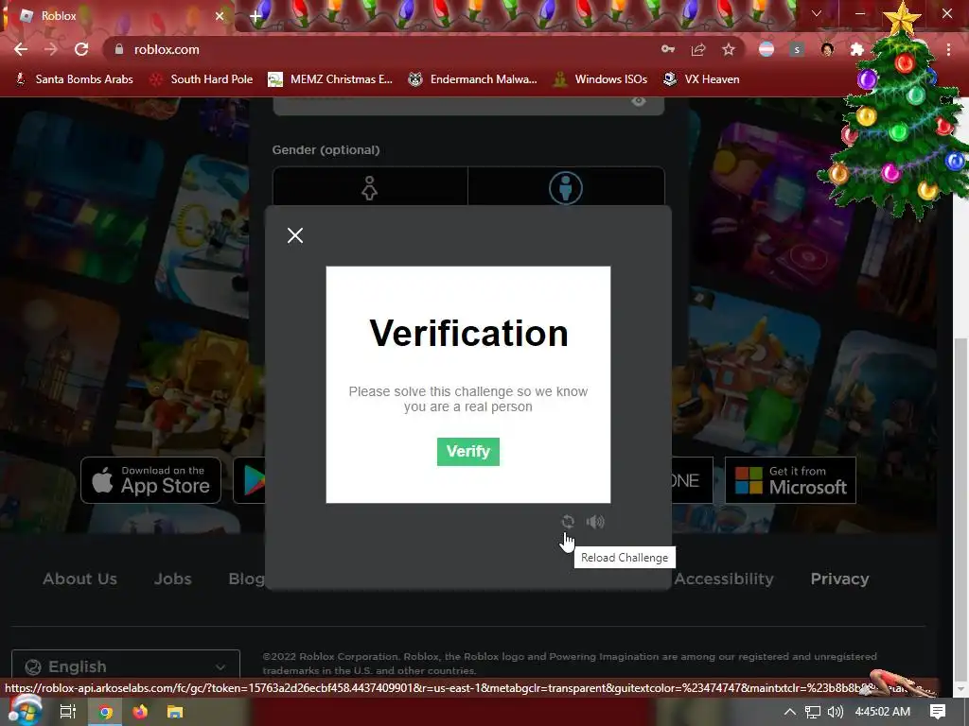Open a new browser tab
The width and height of the screenshot is (969, 726).
click(255, 16)
